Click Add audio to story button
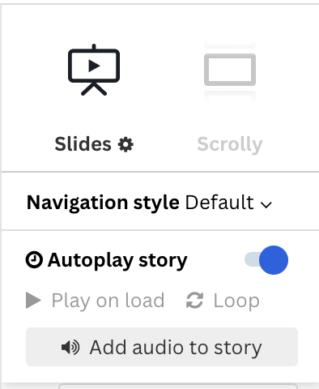 162,347
